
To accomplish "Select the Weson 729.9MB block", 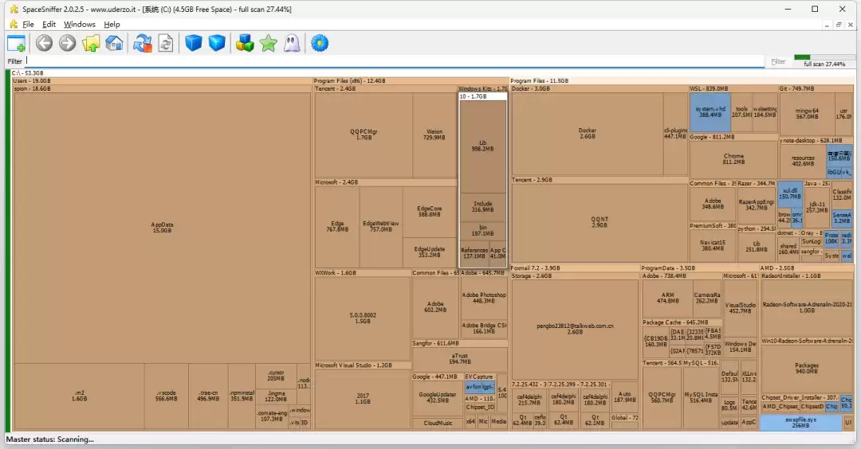I will click(x=434, y=135).
